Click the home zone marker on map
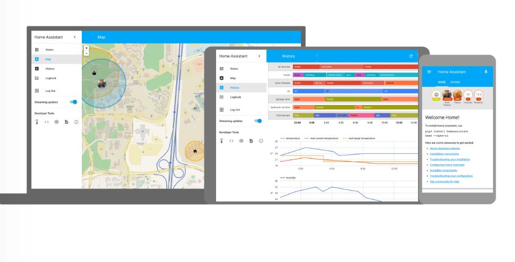Viewport: 515px width, 262px height. tap(195, 151)
